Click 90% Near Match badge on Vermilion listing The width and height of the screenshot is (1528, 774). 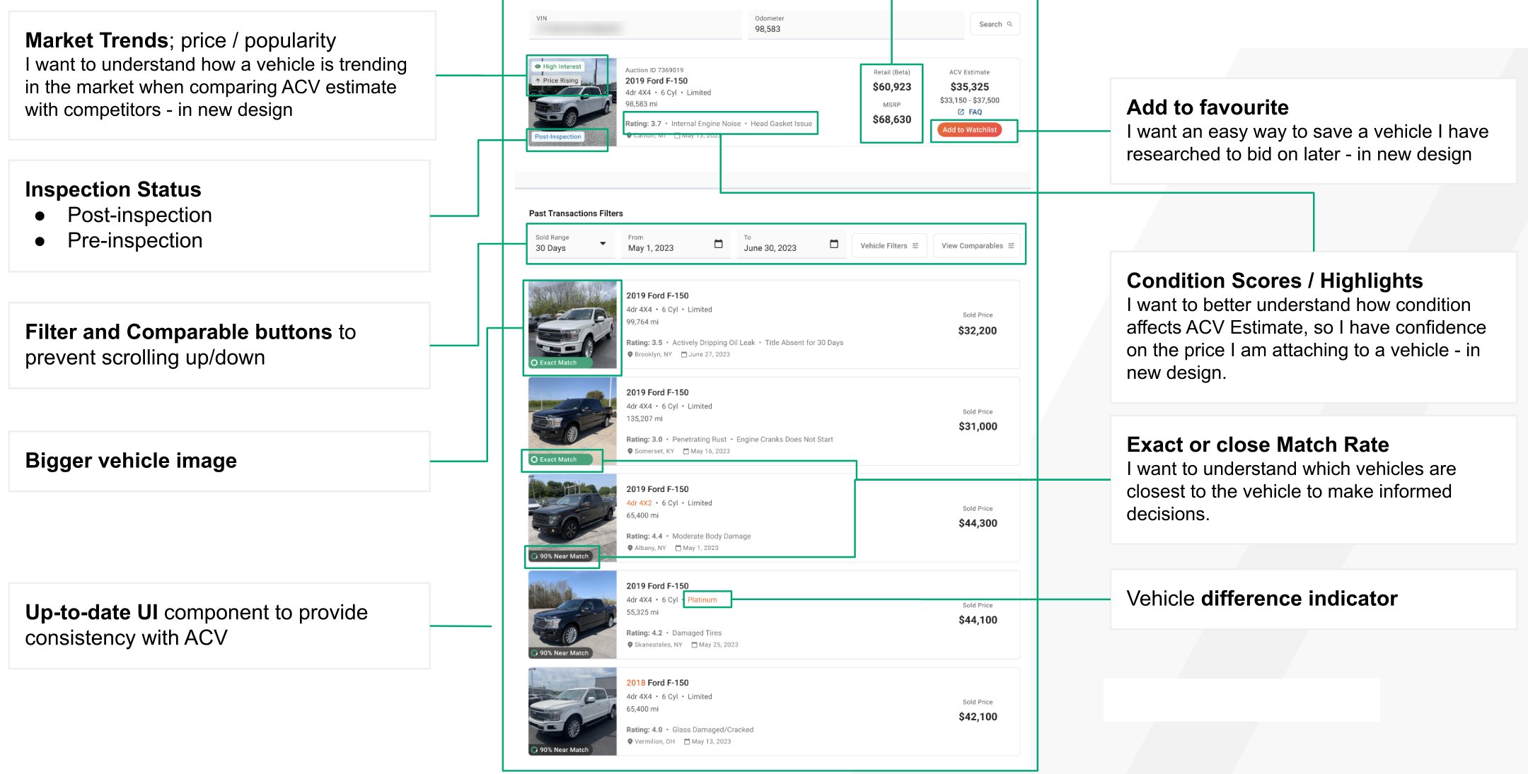tap(561, 750)
